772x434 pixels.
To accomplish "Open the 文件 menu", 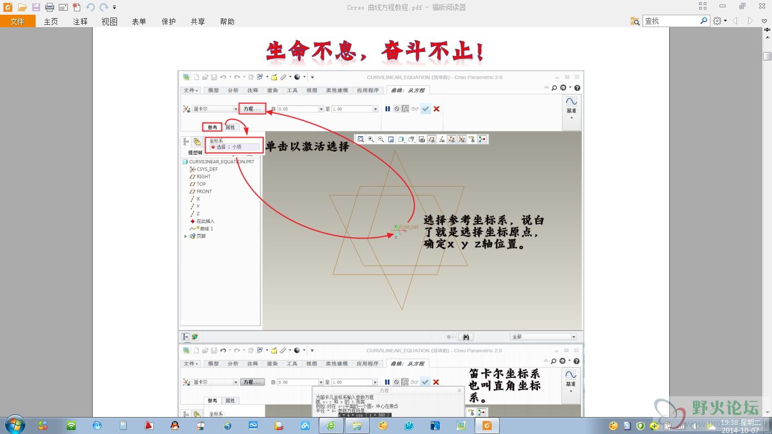I will pos(18,21).
